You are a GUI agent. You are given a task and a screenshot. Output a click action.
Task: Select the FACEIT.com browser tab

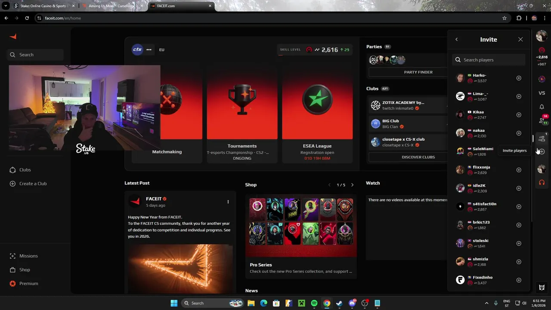pyautogui.click(x=181, y=6)
